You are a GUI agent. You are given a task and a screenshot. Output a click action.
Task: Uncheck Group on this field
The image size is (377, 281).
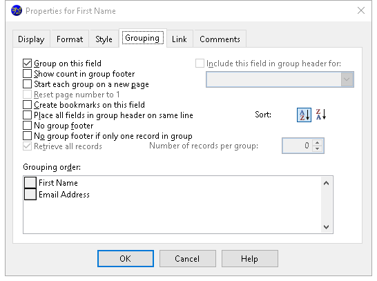point(27,64)
